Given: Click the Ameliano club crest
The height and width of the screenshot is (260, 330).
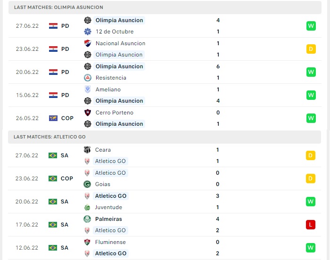Looking at the screenshot, I should (x=88, y=89).
